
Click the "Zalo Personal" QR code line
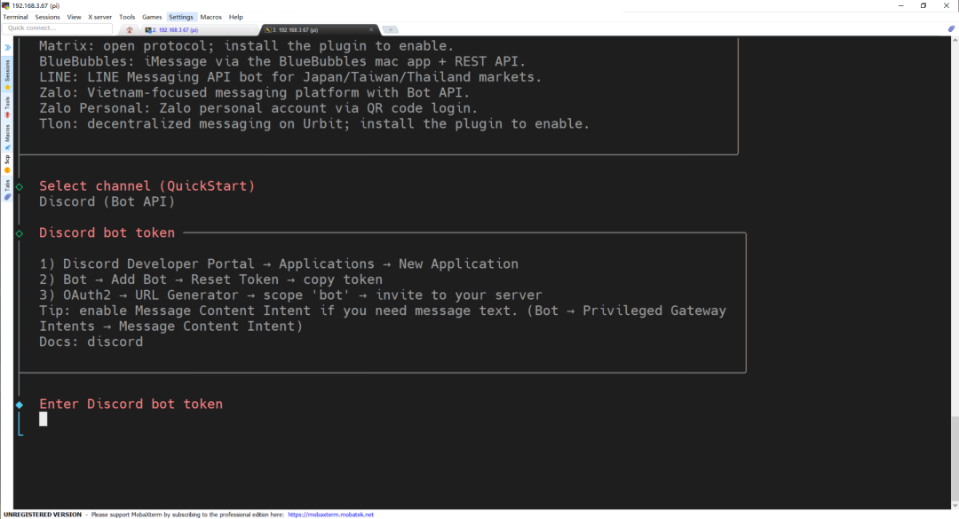258,108
